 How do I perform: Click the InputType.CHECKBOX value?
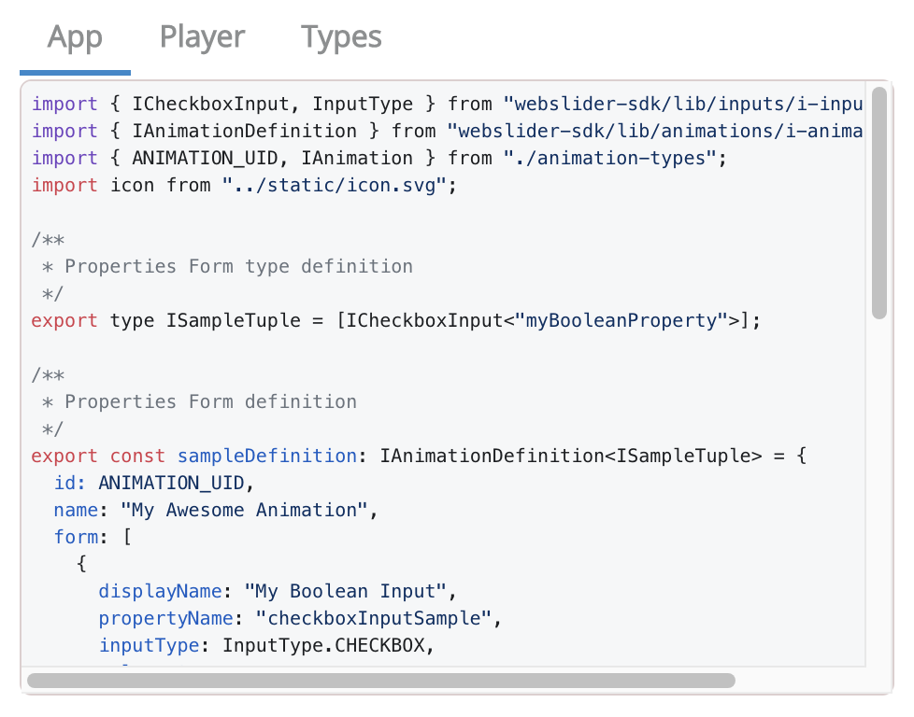tap(323, 645)
